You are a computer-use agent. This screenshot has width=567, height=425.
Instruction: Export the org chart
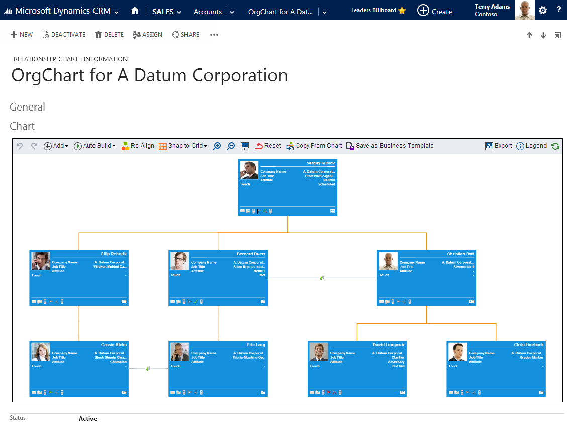498,146
